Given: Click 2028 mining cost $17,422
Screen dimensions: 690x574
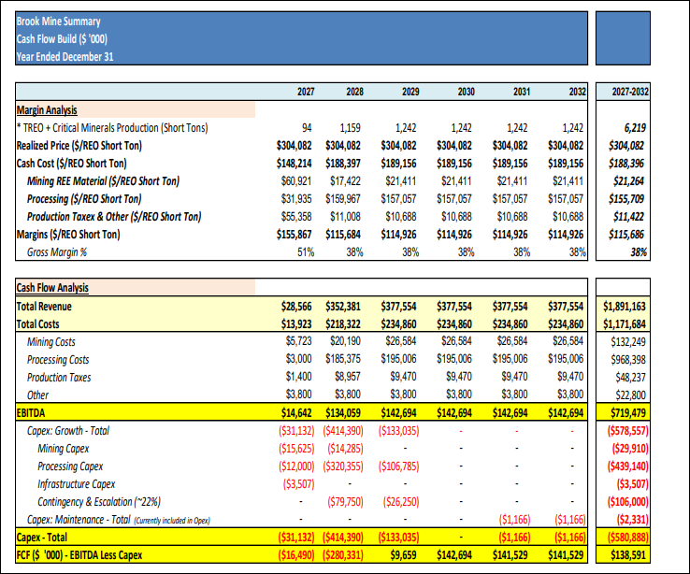Looking at the screenshot, I should click(345, 181).
